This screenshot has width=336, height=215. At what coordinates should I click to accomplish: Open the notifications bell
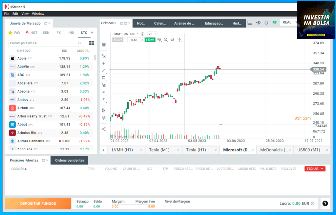coord(266,23)
